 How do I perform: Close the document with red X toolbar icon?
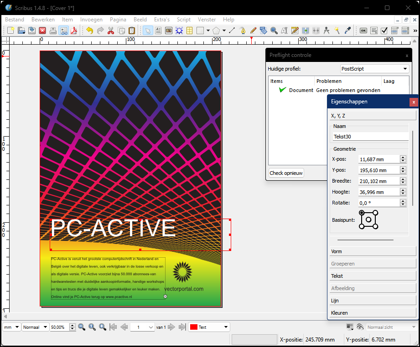point(42,31)
